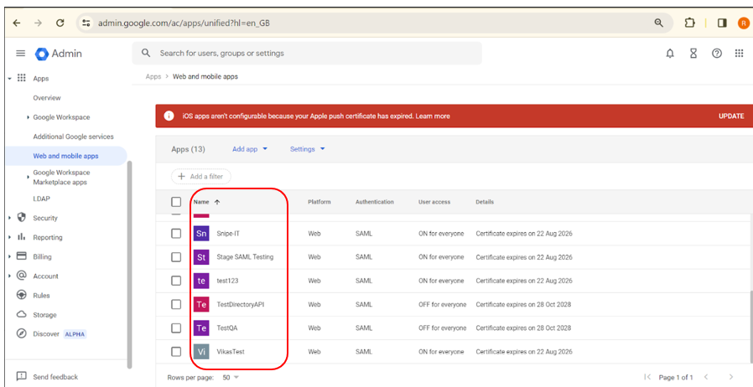Click the browser forward arrow
The image size is (753, 387).
39,23
